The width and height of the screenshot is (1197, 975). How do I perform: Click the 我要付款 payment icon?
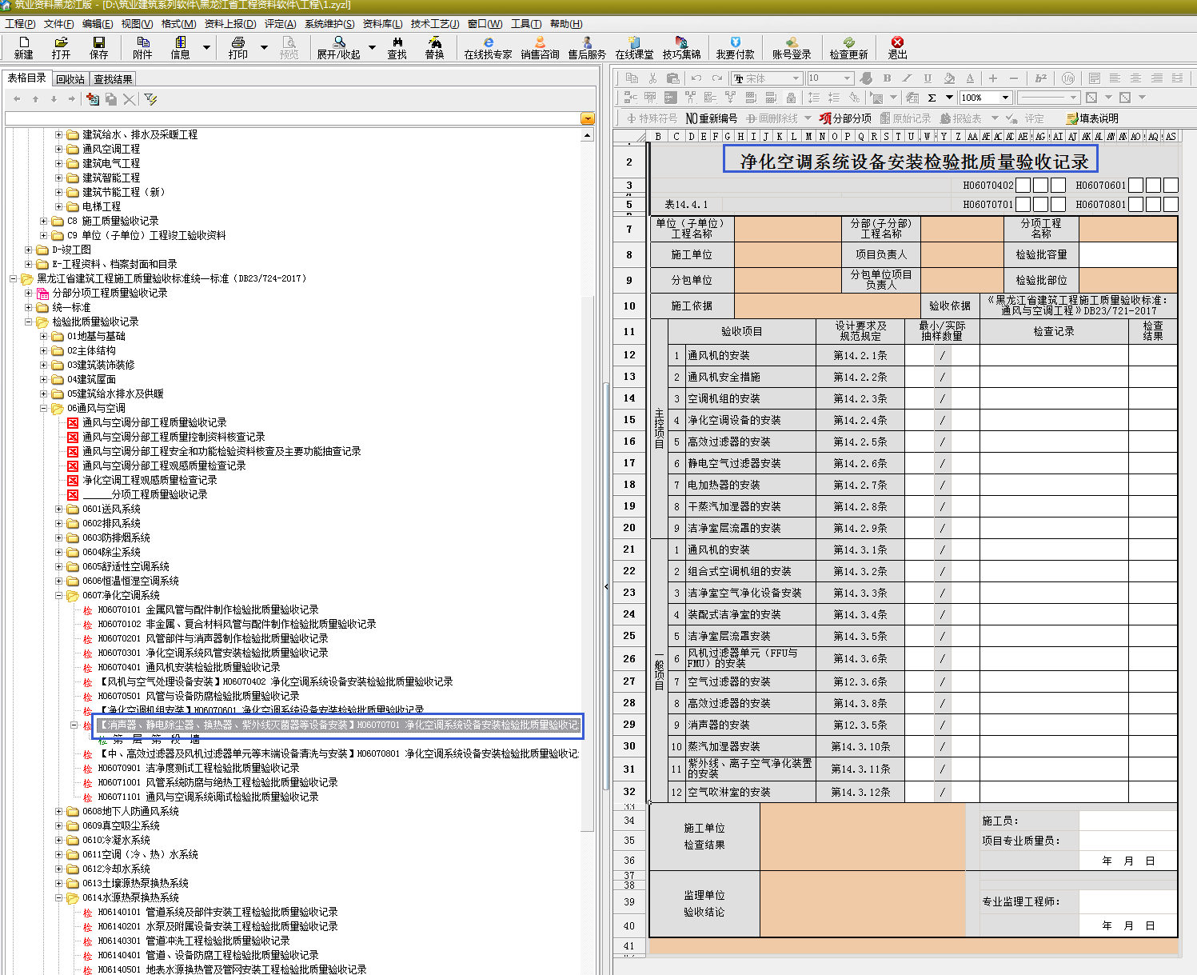[735, 47]
